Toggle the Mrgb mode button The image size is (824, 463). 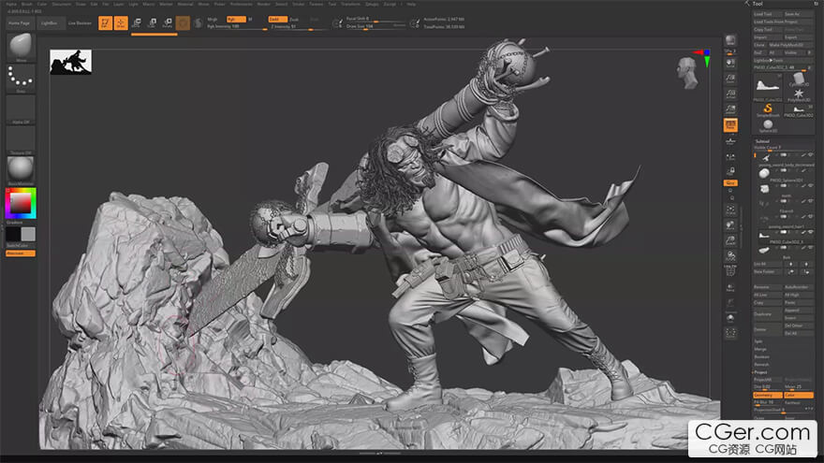[x=213, y=19]
